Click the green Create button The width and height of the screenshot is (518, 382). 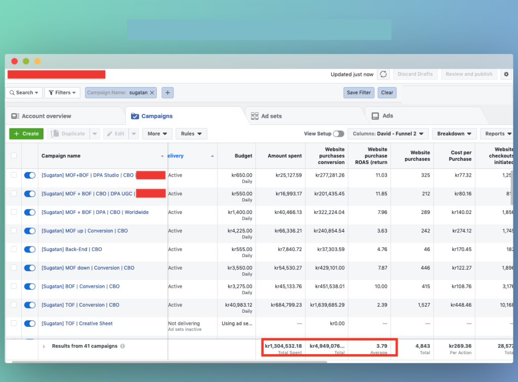(26, 134)
